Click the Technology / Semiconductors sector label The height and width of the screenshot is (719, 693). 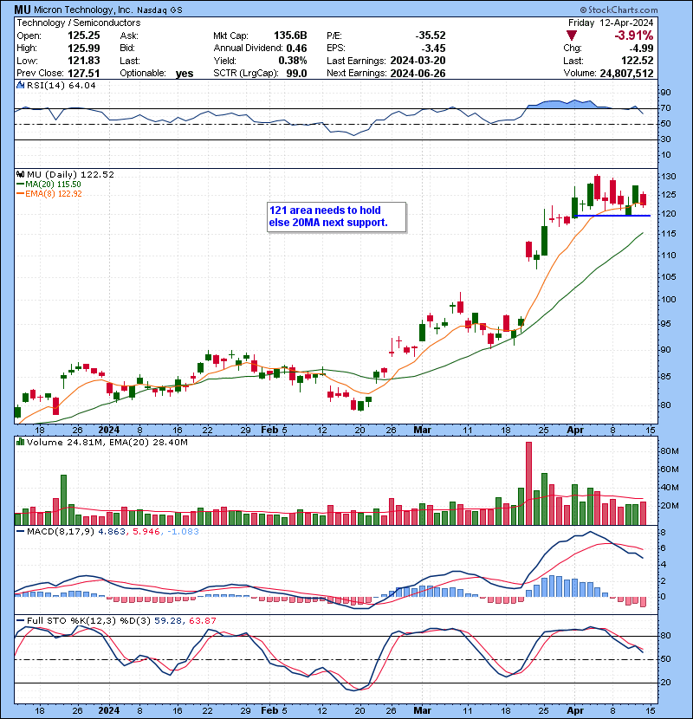(79, 23)
